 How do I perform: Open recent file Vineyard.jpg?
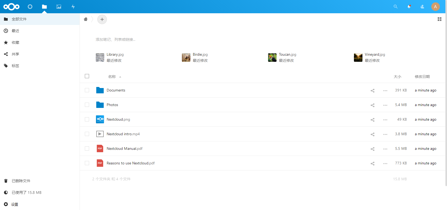click(370, 57)
